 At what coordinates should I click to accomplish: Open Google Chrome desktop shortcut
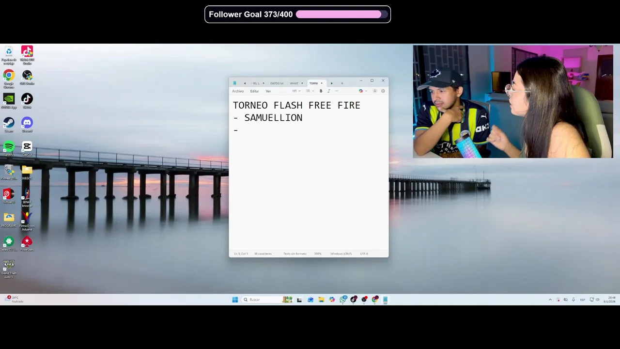coord(9,79)
